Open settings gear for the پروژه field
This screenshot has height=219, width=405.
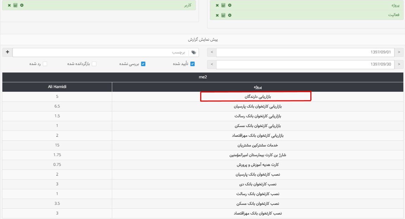229,5
